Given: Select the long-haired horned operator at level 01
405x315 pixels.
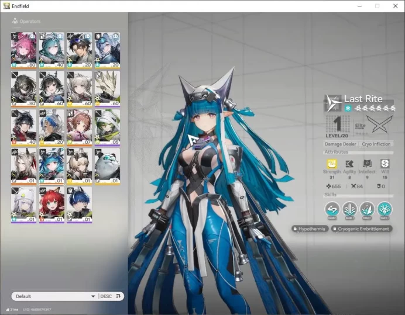Looking at the screenshot, I should point(23,166).
